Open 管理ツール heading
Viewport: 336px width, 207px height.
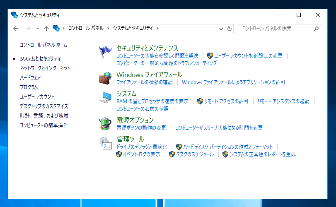point(130,139)
